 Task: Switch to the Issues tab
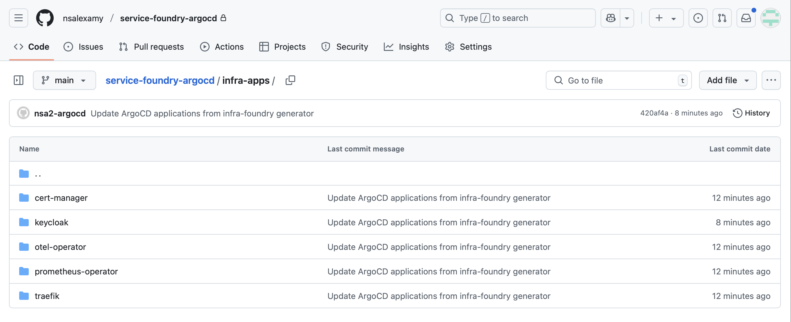click(83, 47)
